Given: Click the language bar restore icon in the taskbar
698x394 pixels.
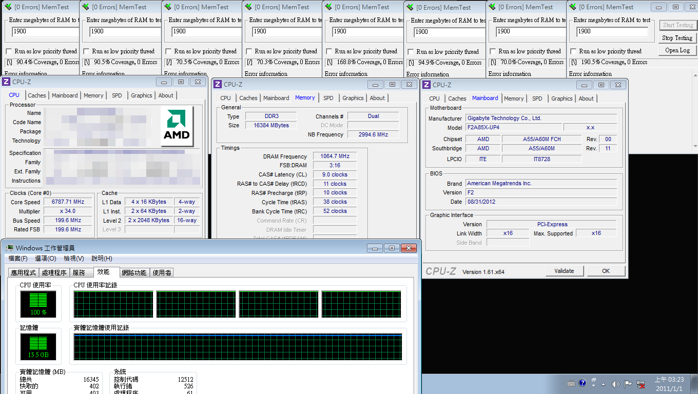Looking at the screenshot, I should tap(594, 381).
